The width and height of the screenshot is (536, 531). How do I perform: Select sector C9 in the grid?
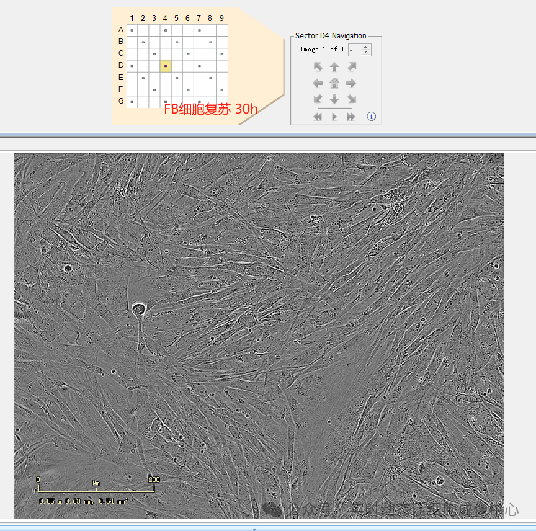point(222,54)
